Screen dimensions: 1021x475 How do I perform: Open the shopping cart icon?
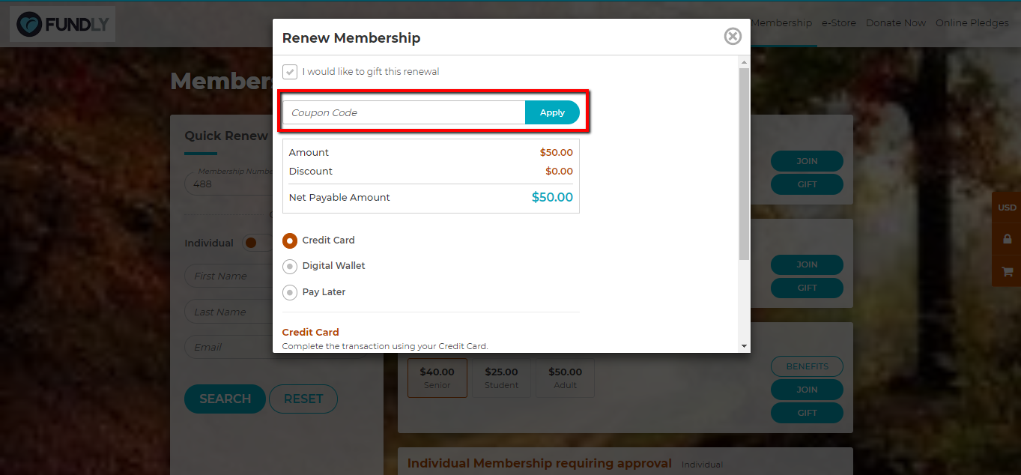(x=1007, y=271)
